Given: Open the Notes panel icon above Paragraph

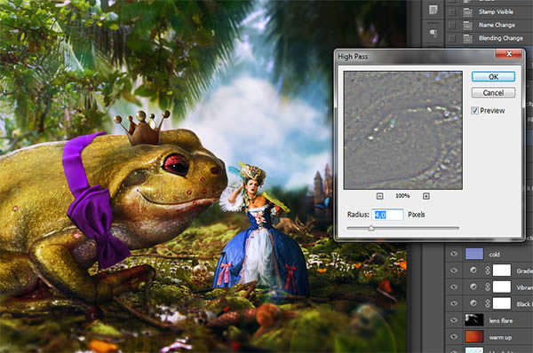Looking at the screenshot, I should coord(434,10).
